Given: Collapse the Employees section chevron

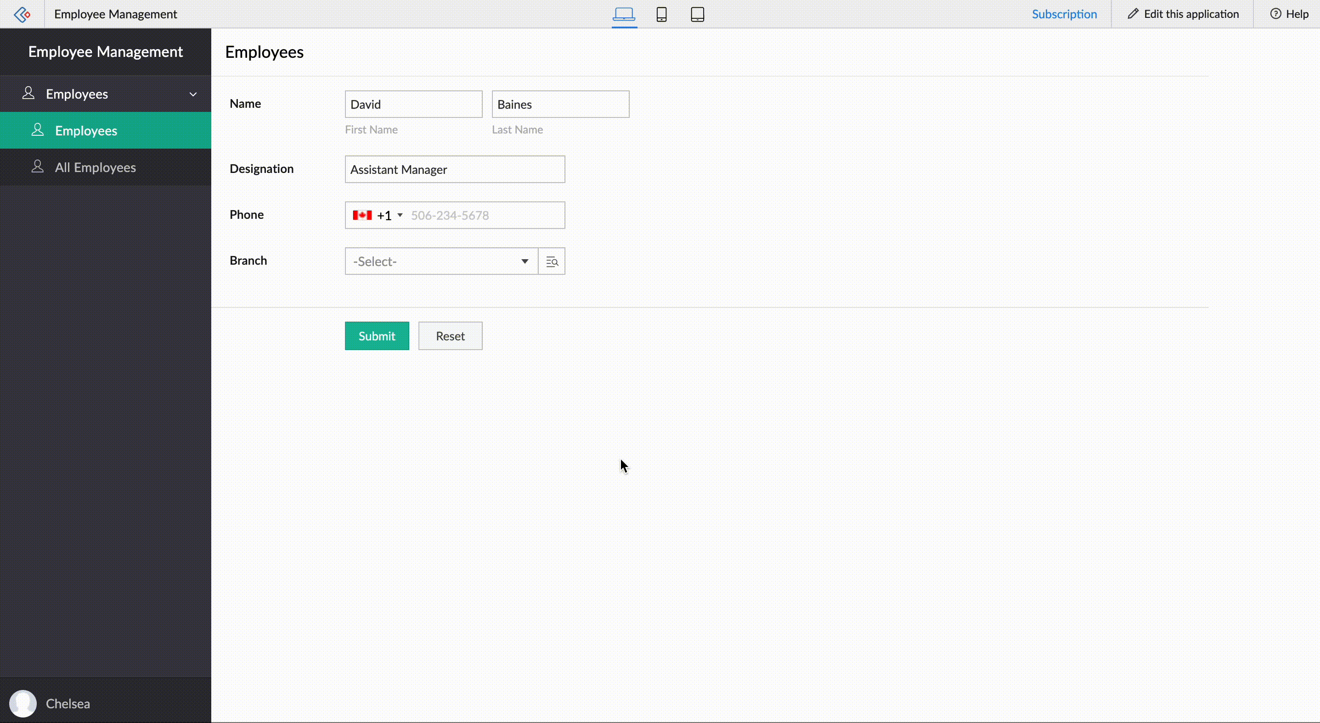Looking at the screenshot, I should tap(193, 94).
